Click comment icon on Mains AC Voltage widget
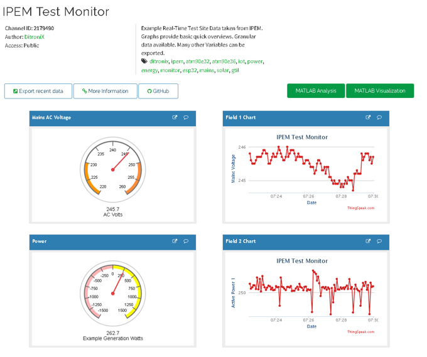Viewport: 427px width, 357px height. [x=186, y=117]
